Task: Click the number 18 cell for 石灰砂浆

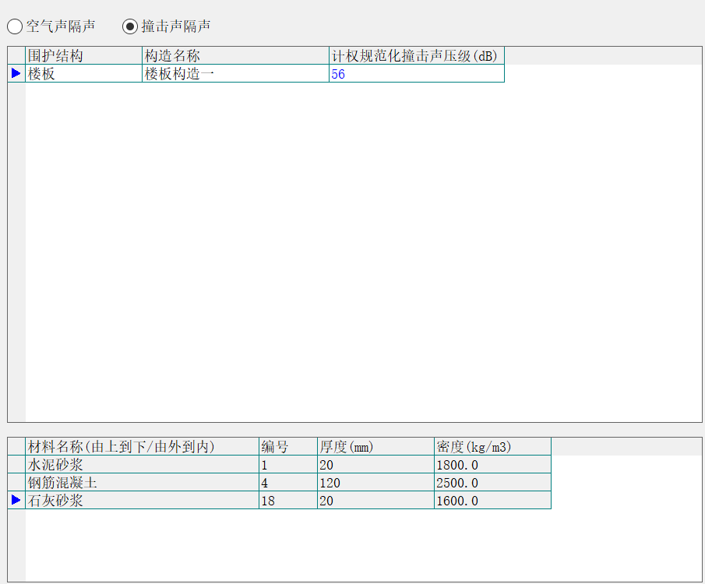Action: coord(287,501)
